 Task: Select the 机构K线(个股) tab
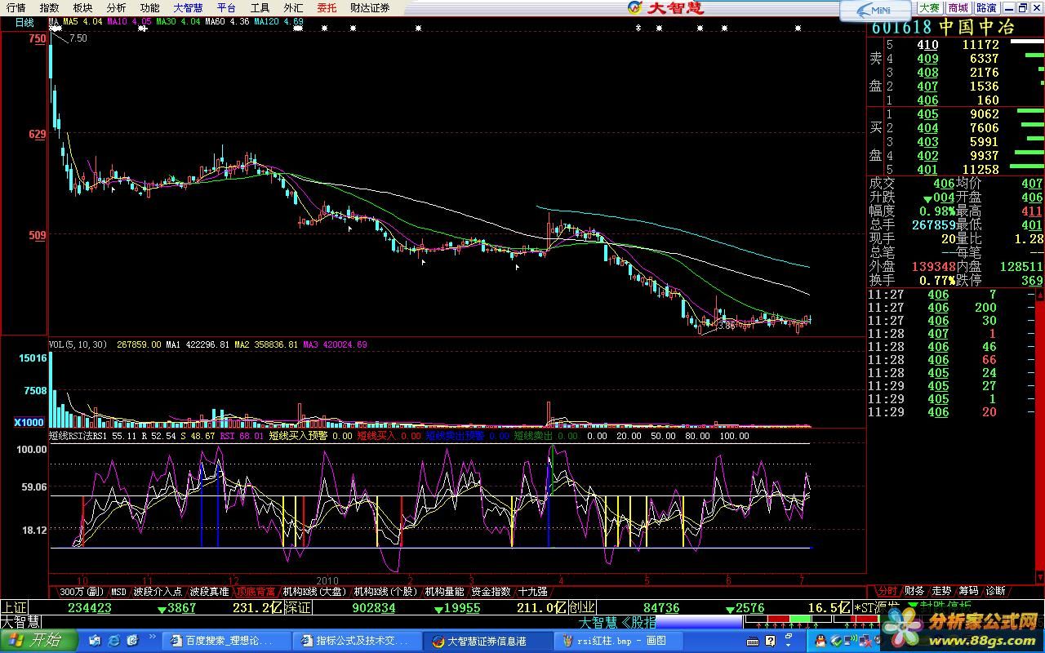coord(385,591)
